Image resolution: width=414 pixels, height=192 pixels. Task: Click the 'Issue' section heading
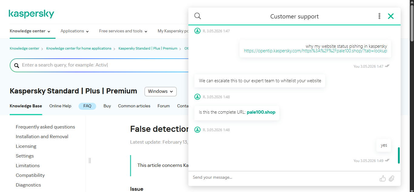137,189
